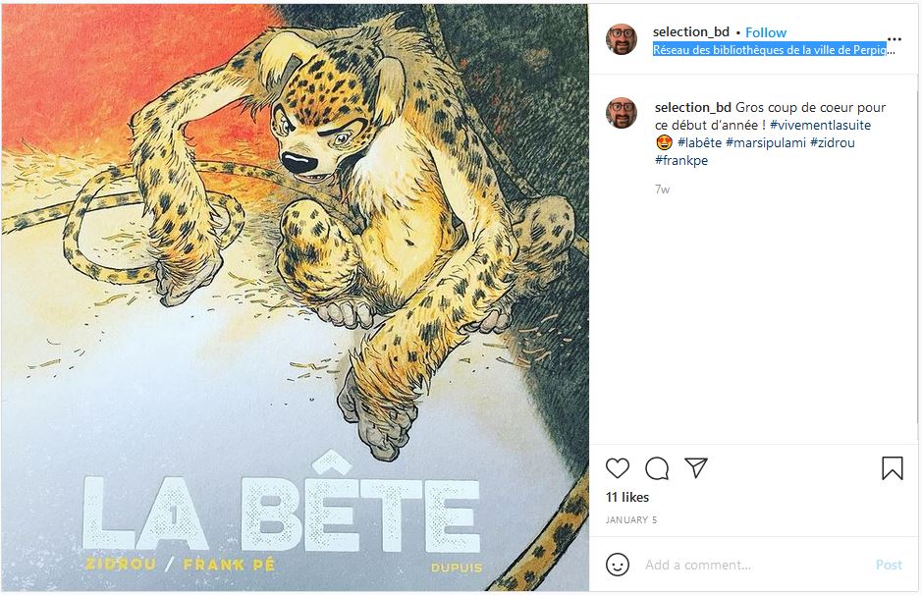Open selection_bd profile picture in header
The image size is (922, 595).
coord(622,40)
